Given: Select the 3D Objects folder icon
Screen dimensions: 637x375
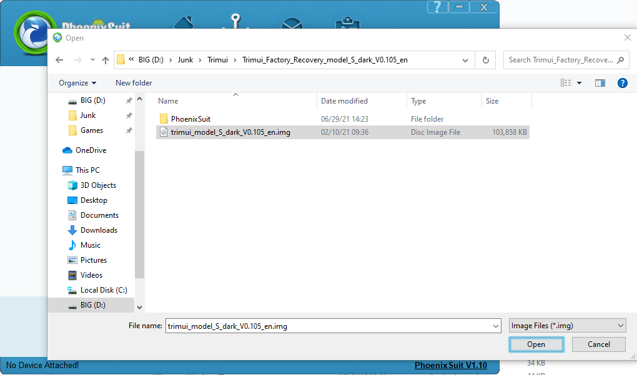Looking at the screenshot, I should pos(72,185).
